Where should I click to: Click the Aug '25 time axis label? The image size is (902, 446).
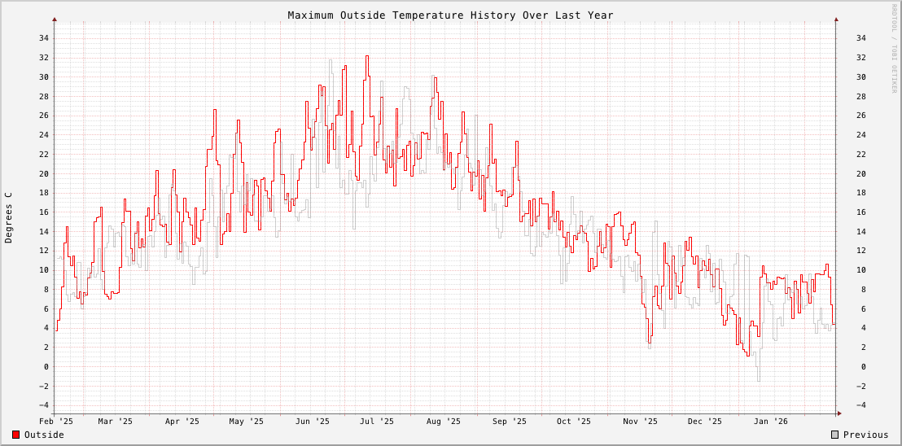click(x=444, y=422)
